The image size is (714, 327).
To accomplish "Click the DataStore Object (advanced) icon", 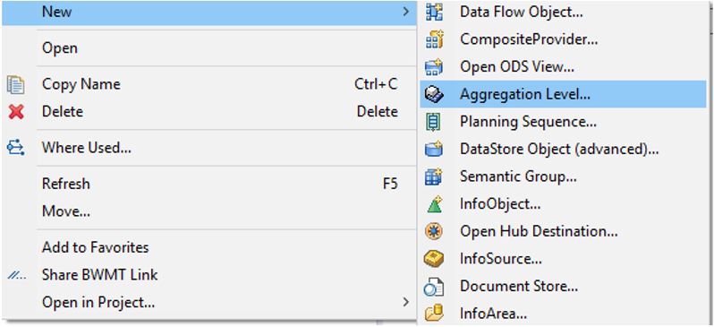I will pyautogui.click(x=433, y=149).
